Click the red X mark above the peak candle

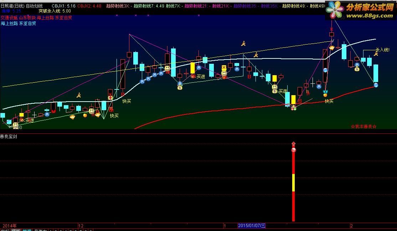point(331,29)
